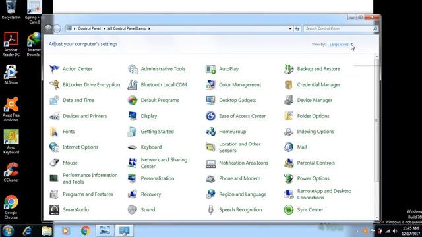Open the HomeGroup icon
This screenshot has width=422, height=237.
click(210, 132)
